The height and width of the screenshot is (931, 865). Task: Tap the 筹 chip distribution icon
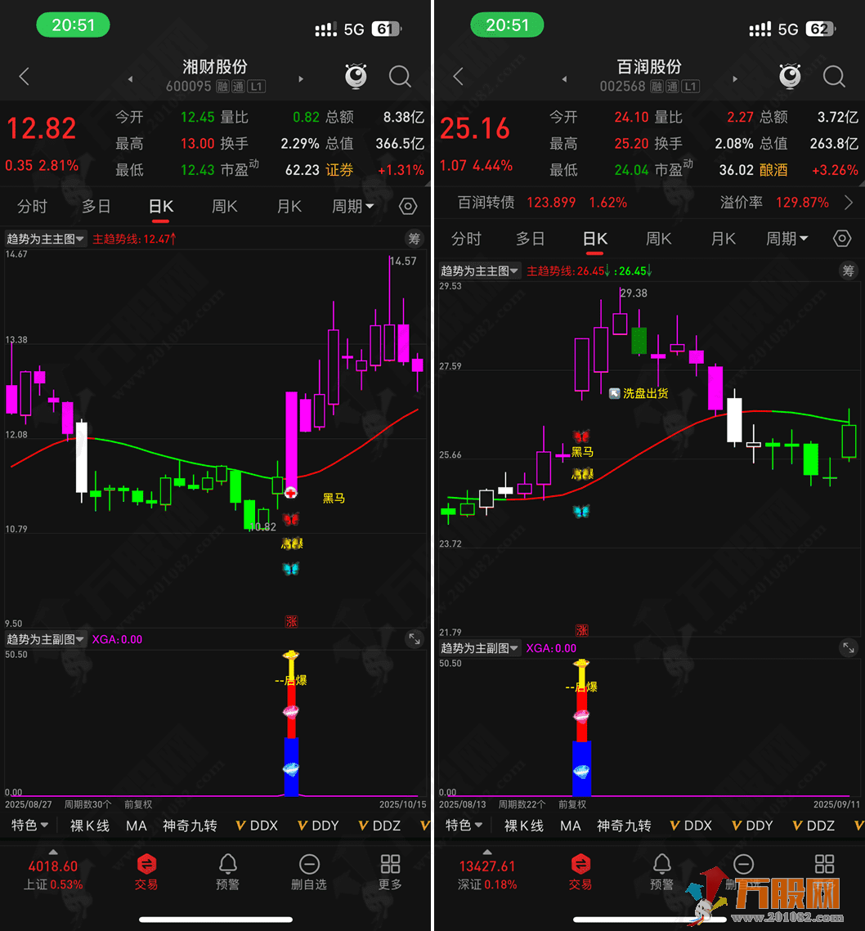coord(415,238)
